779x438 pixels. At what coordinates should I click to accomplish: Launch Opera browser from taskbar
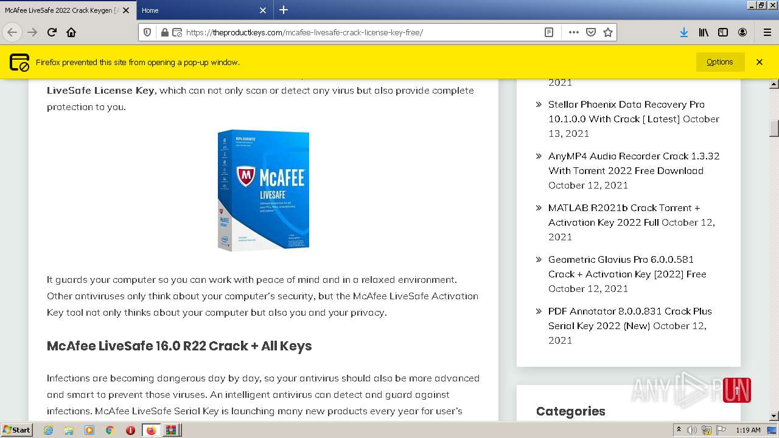130,430
